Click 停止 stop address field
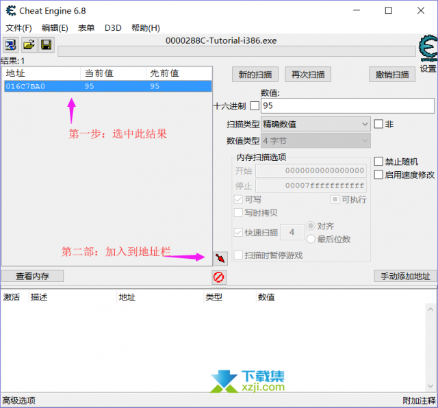 click(x=311, y=186)
